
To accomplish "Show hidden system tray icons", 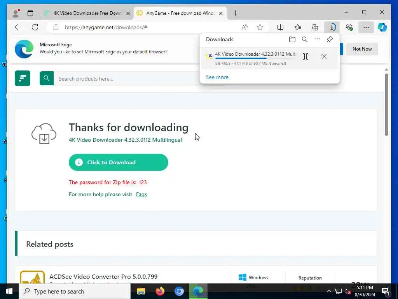I will click(x=329, y=291).
